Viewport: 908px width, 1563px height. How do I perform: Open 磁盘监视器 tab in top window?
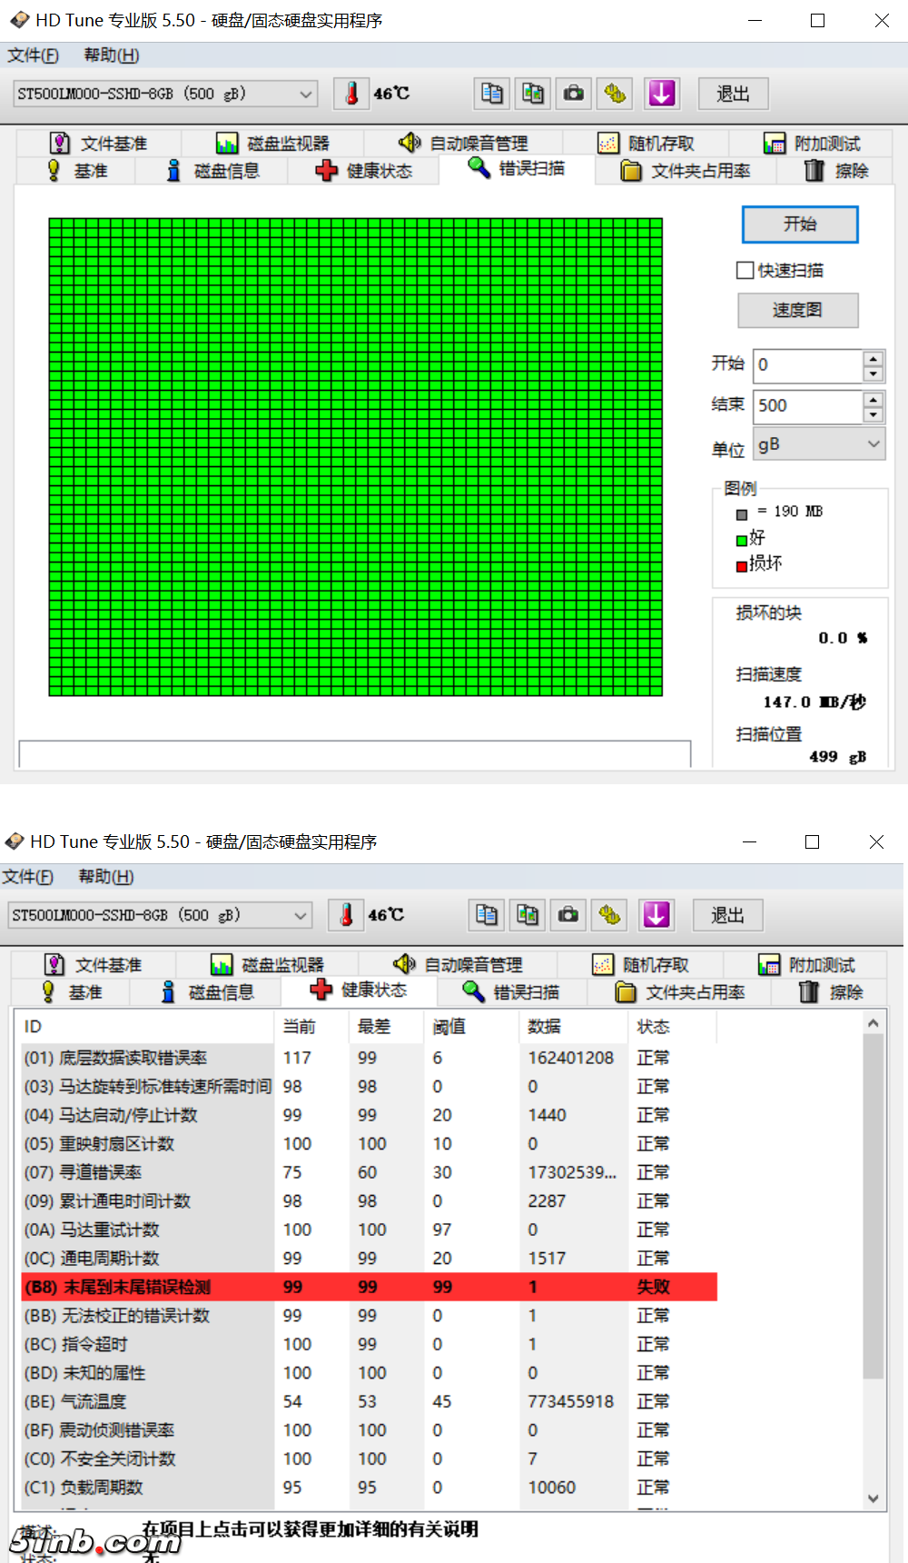272,144
